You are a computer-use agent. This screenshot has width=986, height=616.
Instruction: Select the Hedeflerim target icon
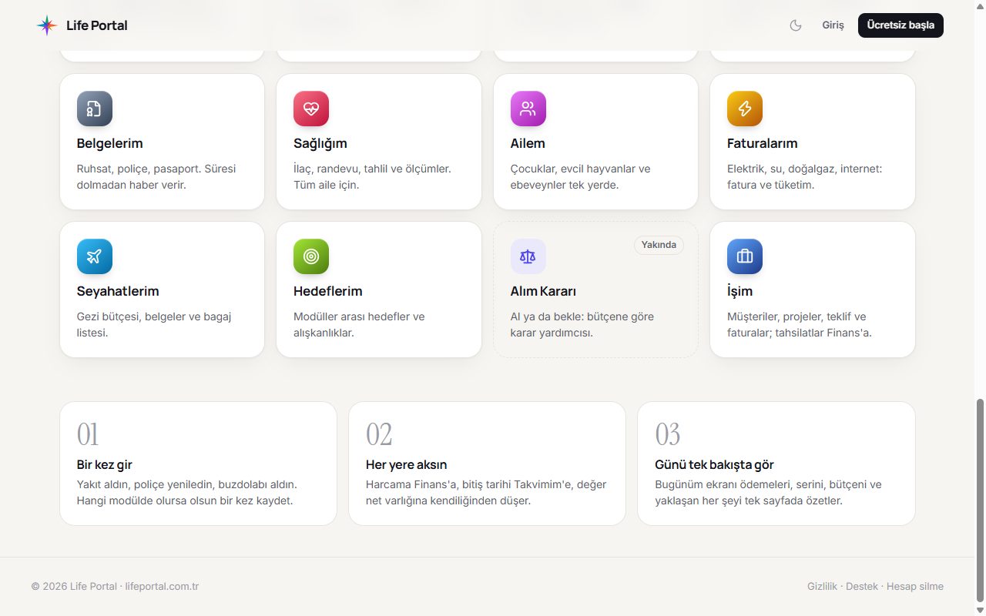pos(311,256)
